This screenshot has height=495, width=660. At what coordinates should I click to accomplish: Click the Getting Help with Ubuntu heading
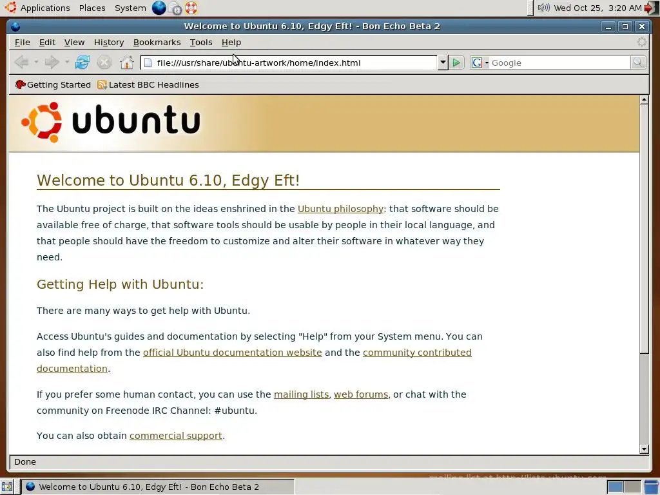pyautogui.click(x=120, y=284)
